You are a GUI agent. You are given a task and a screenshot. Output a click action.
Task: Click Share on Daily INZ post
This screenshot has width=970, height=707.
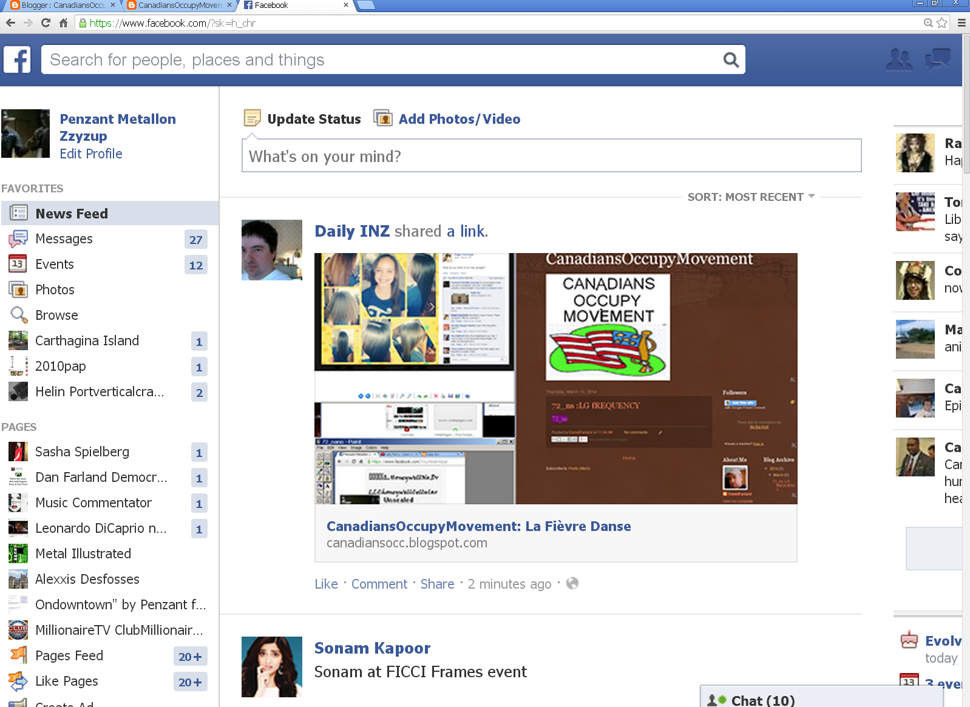[437, 584]
